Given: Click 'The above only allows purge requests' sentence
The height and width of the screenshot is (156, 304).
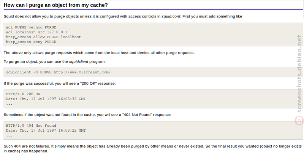Looking at the screenshot, I should 99,53.
